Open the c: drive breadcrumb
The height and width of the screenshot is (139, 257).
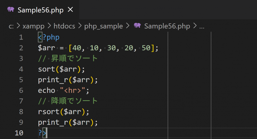11,26
